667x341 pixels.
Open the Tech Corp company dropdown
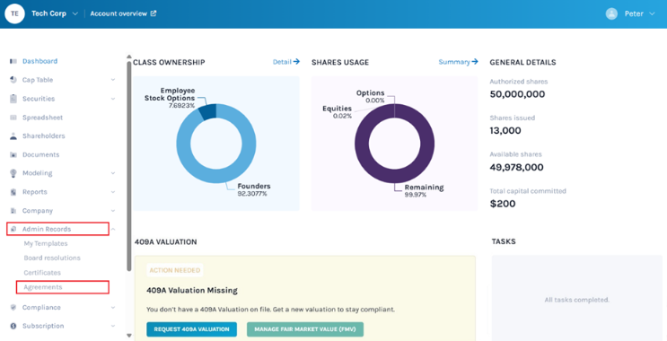[75, 13]
